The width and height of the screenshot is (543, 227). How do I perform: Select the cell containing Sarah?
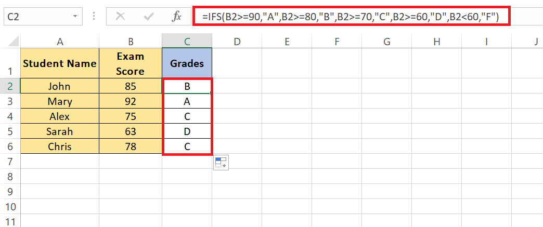[x=60, y=131]
